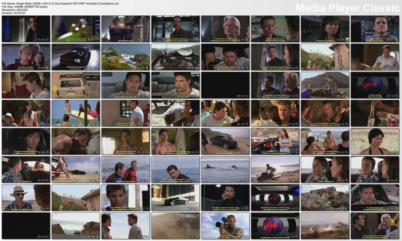Click the bottle frame stamped 00:20:11

(x=375, y=113)
